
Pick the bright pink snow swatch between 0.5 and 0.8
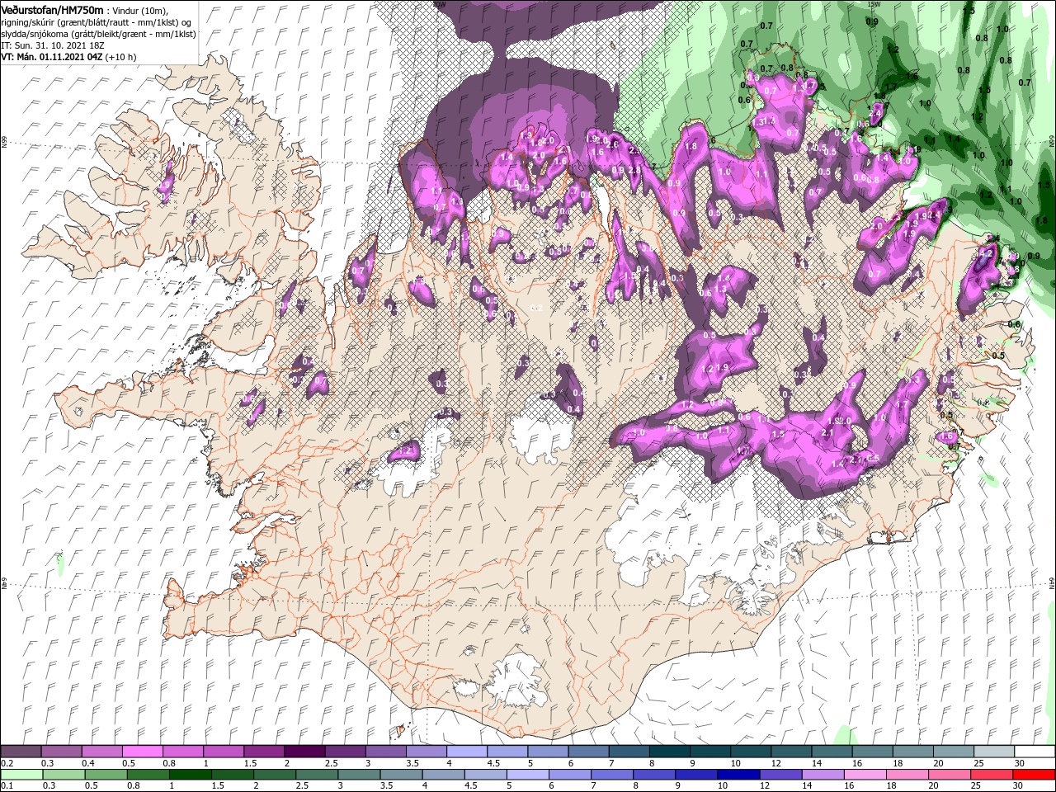click(x=143, y=752)
